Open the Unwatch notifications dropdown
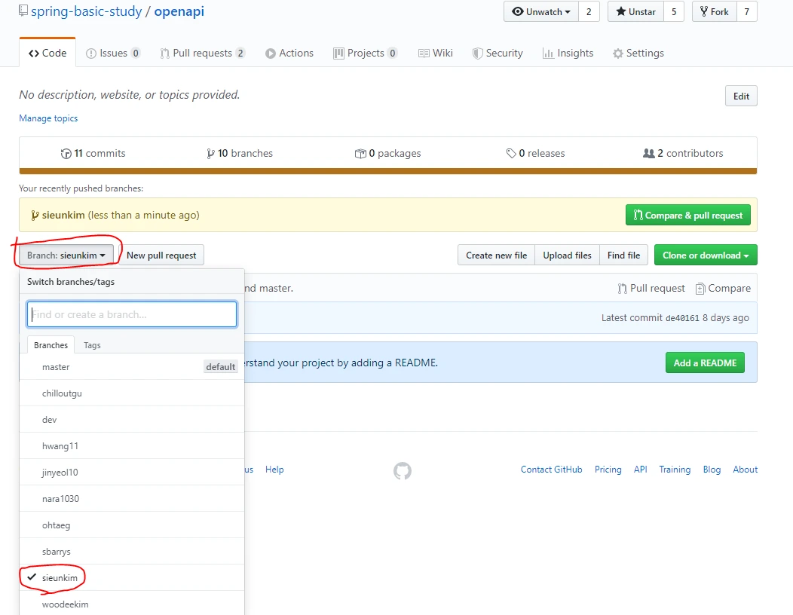Image resolution: width=793 pixels, height=615 pixels. point(542,11)
